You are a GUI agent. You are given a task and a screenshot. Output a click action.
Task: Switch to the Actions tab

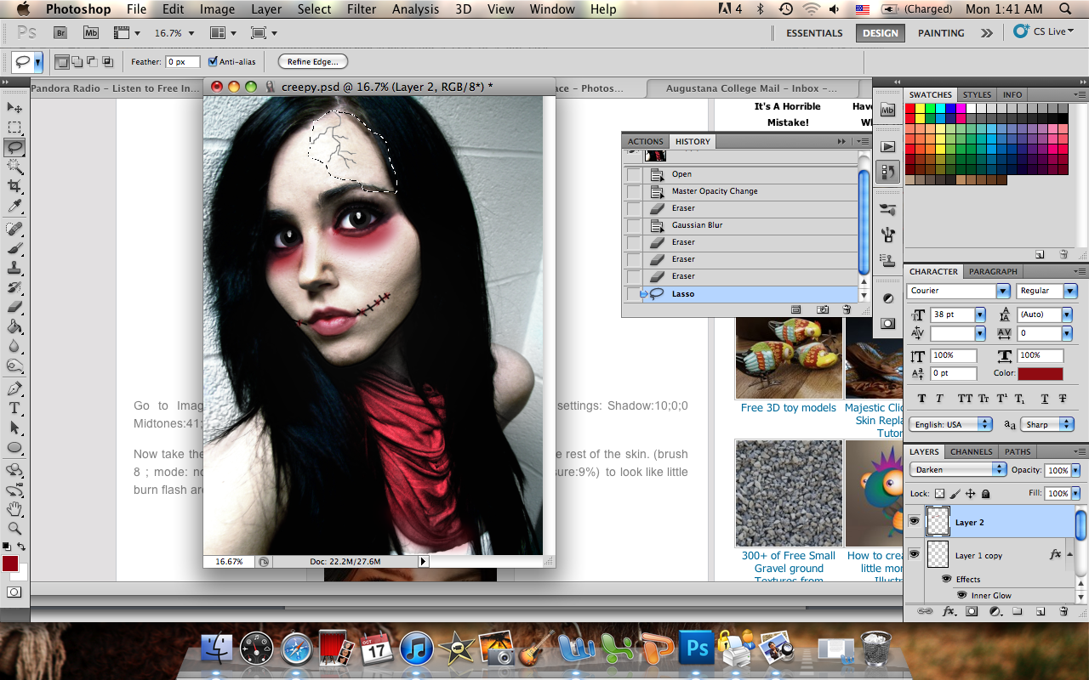(646, 141)
